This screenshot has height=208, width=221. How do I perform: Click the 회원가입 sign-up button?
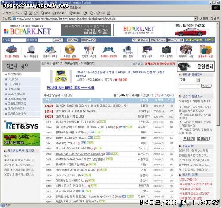tap(72, 40)
